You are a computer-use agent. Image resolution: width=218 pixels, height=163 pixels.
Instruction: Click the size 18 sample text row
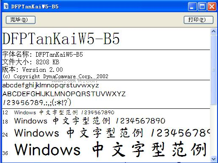coord(84,121)
